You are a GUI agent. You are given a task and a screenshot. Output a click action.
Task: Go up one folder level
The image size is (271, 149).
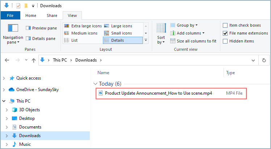(x=33, y=60)
